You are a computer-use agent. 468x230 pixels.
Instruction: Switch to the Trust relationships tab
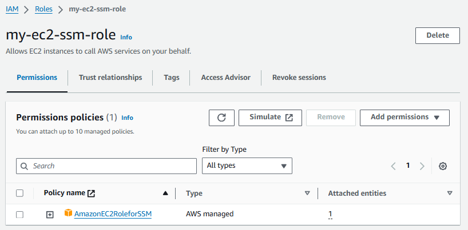click(110, 78)
